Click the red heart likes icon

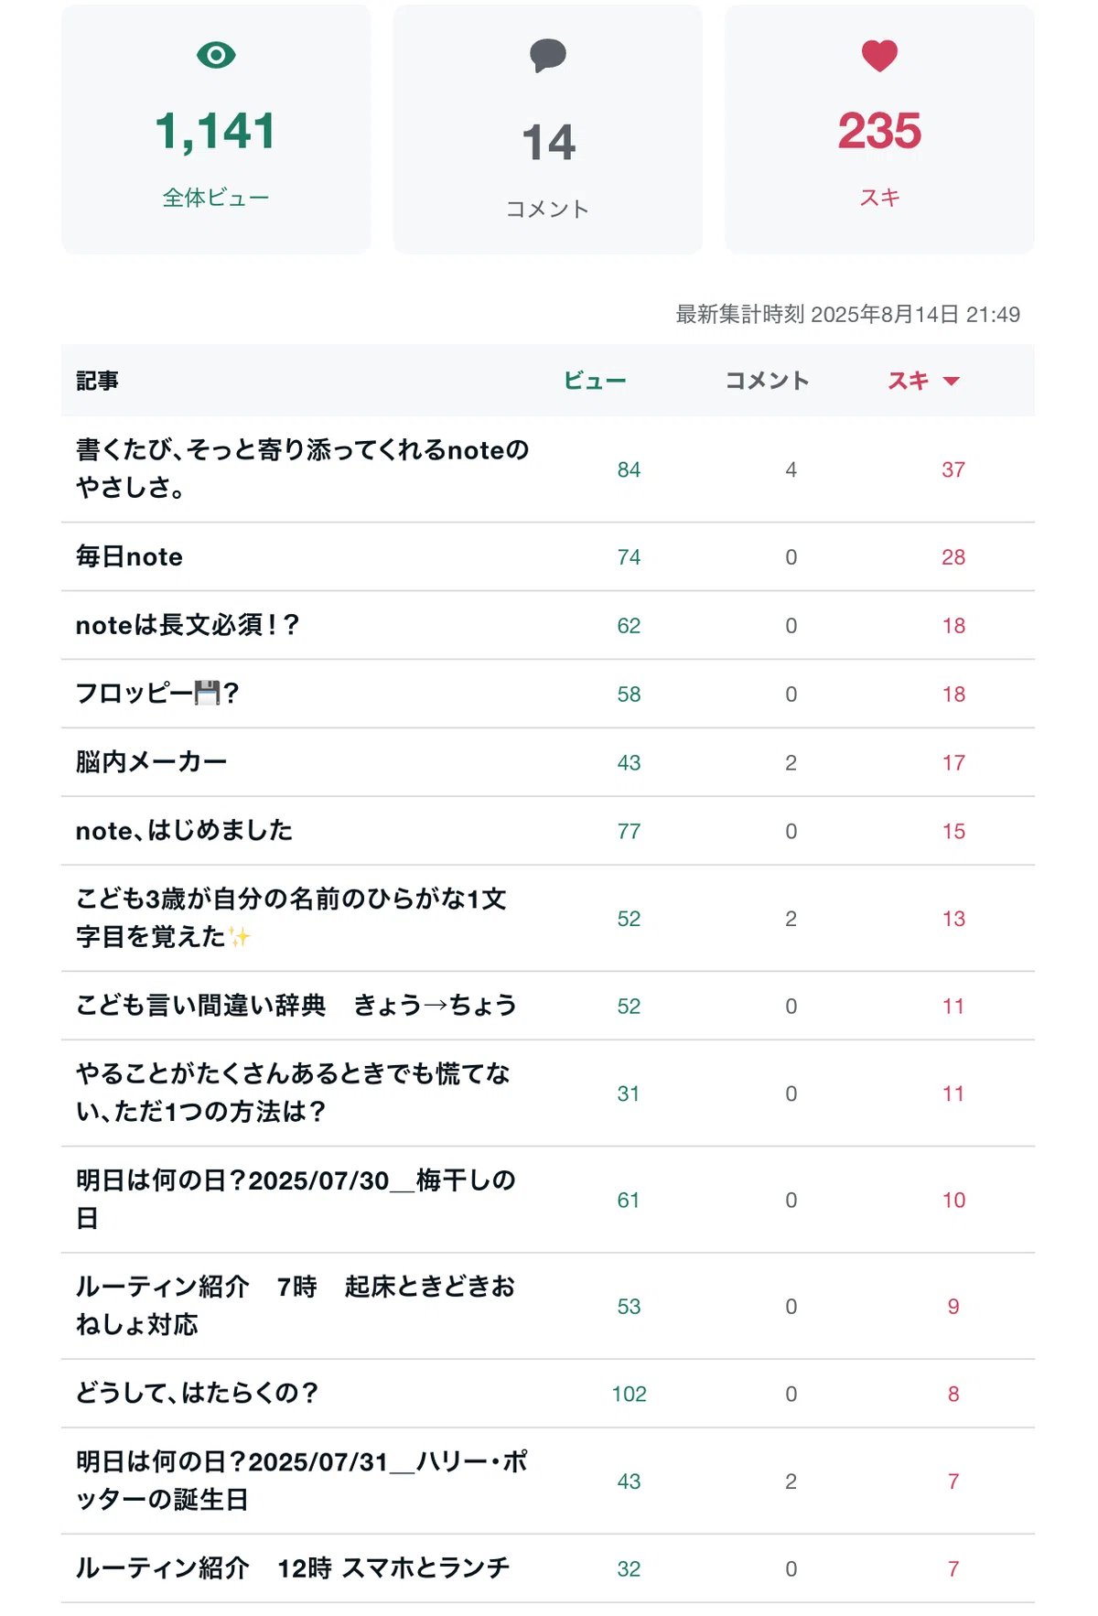(x=879, y=56)
